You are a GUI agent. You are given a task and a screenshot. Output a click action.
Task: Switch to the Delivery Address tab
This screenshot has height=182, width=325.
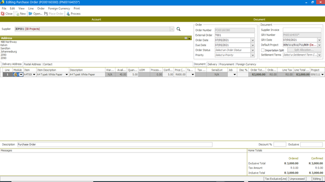[12, 64]
